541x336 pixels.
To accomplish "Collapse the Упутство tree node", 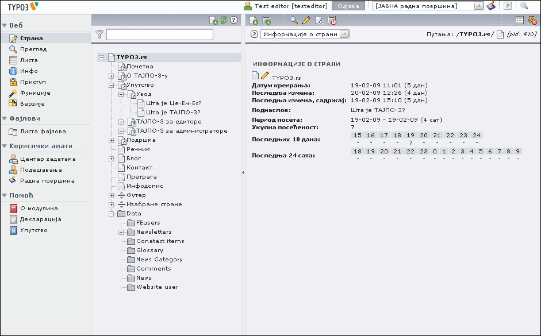I will [111, 85].
